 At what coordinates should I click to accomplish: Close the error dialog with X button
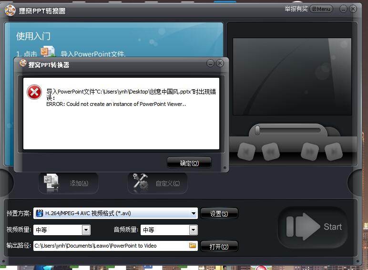pyautogui.click(x=220, y=63)
